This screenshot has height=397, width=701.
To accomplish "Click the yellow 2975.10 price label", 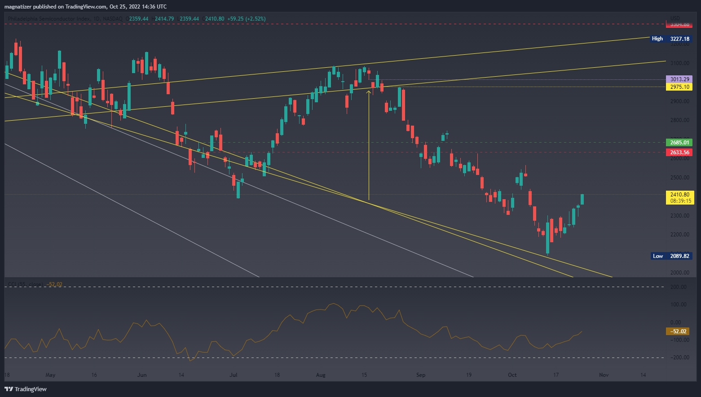I will pos(679,87).
